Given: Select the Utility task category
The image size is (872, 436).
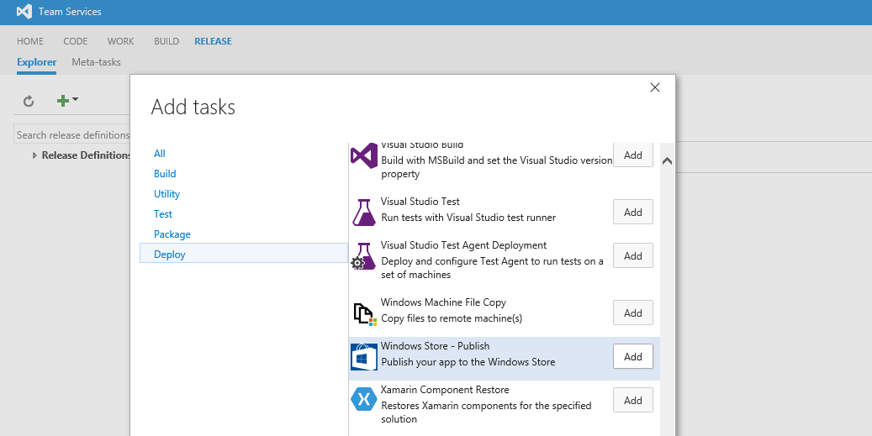Looking at the screenshot, I should (x=166, y=194).
